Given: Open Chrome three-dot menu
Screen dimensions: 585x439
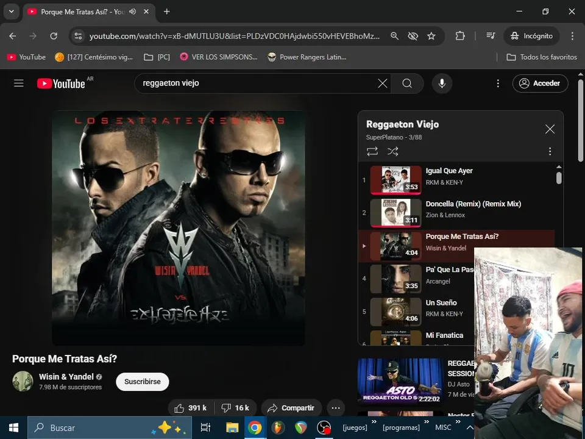Looking at the screenshot, I should [572, 36].
